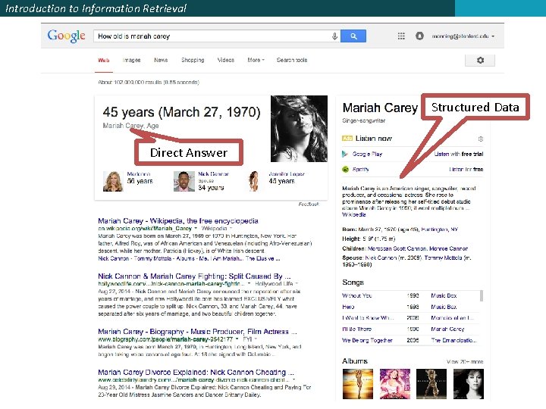This screenshot has width=546, height=409.
Task: Switch to the Shopping tab
Action: click(193, 60)
